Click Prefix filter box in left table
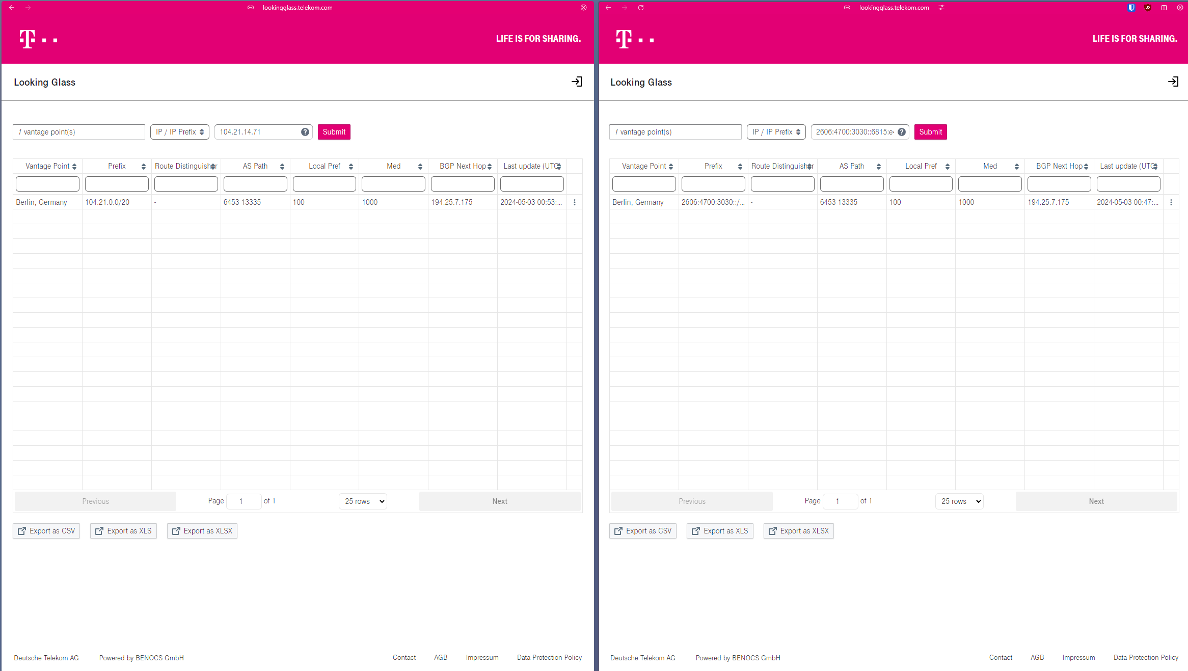Viewport: 1188px width, 671px height. 117,184
